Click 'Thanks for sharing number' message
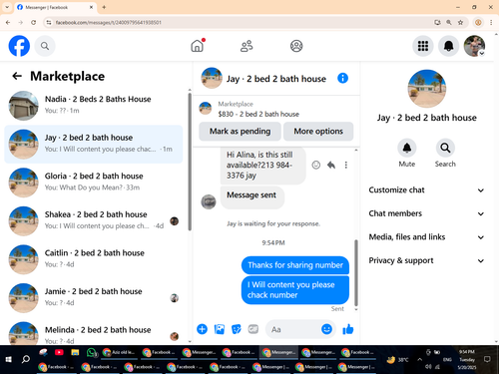This screenshot has height=374, width=499. [x=295, y=265]
